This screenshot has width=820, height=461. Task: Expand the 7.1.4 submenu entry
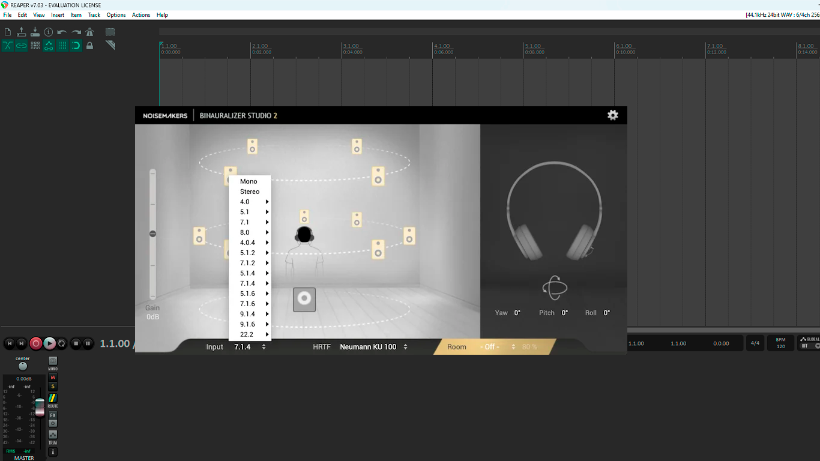coord(250,283)
